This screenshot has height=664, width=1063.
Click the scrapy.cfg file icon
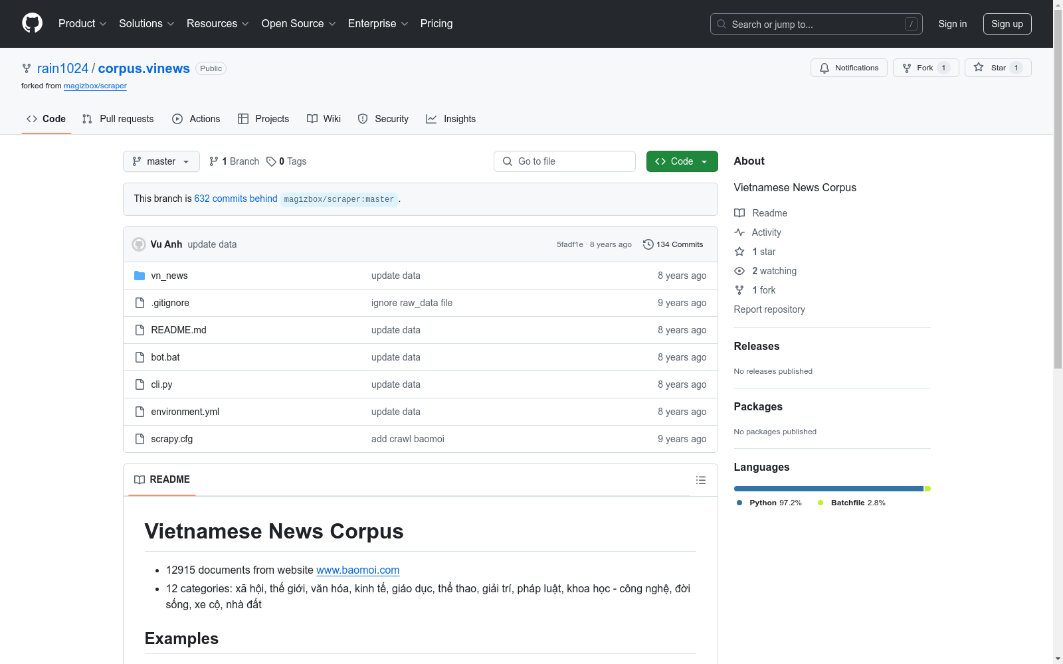click(140, 439)
